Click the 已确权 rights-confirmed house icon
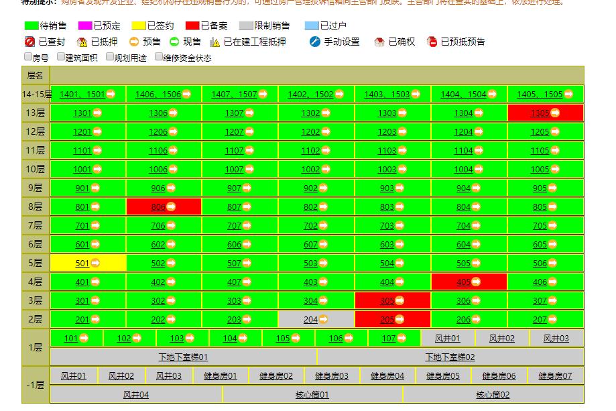The height and width of the screenshot is (411, 616). 379,42
